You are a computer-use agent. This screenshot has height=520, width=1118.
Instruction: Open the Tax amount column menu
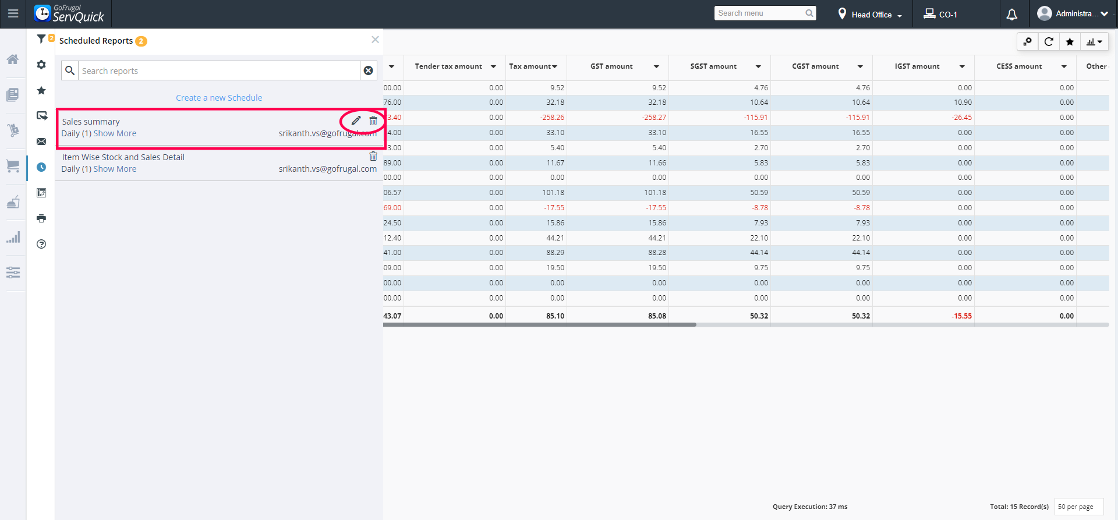(554, 66)
